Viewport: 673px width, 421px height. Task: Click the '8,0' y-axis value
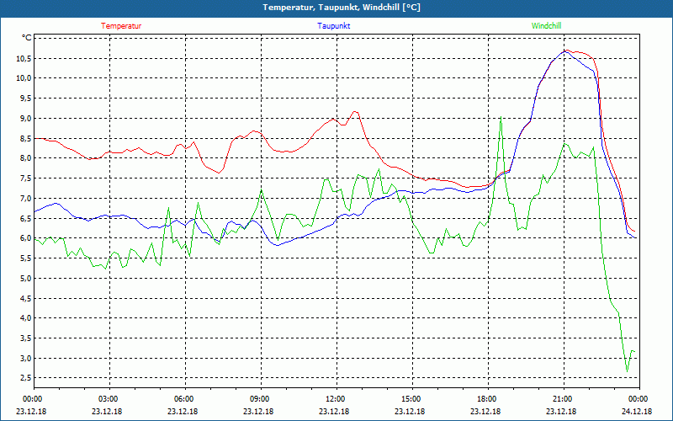(x=26, y=158)
